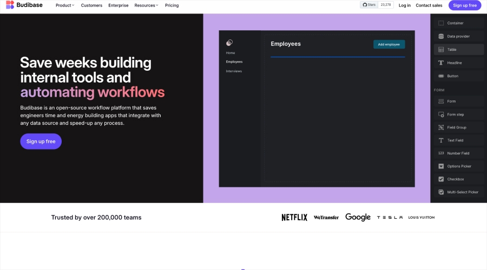The width and height of the screenshot is (487, 270).
Task: Select Home in the app preview sidebar
Action: pos(231,53)
